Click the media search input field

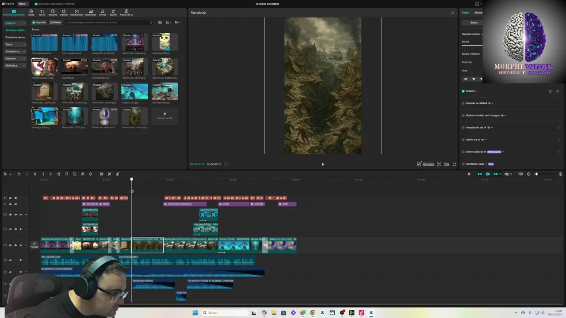point(108,23)
